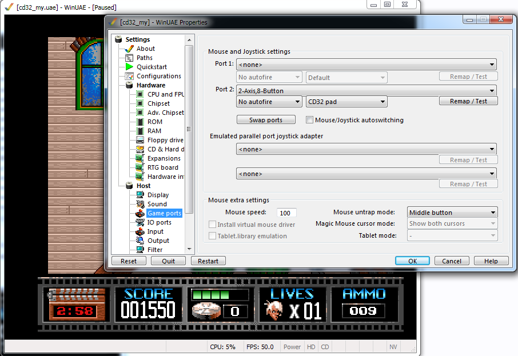This screenshot has width=518, height=356.
Task: Click the CPU and FPU chip icon
Action: 140,94
